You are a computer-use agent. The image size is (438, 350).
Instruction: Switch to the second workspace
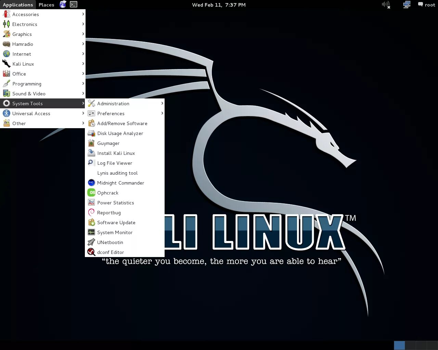click(x=410, y=345)
